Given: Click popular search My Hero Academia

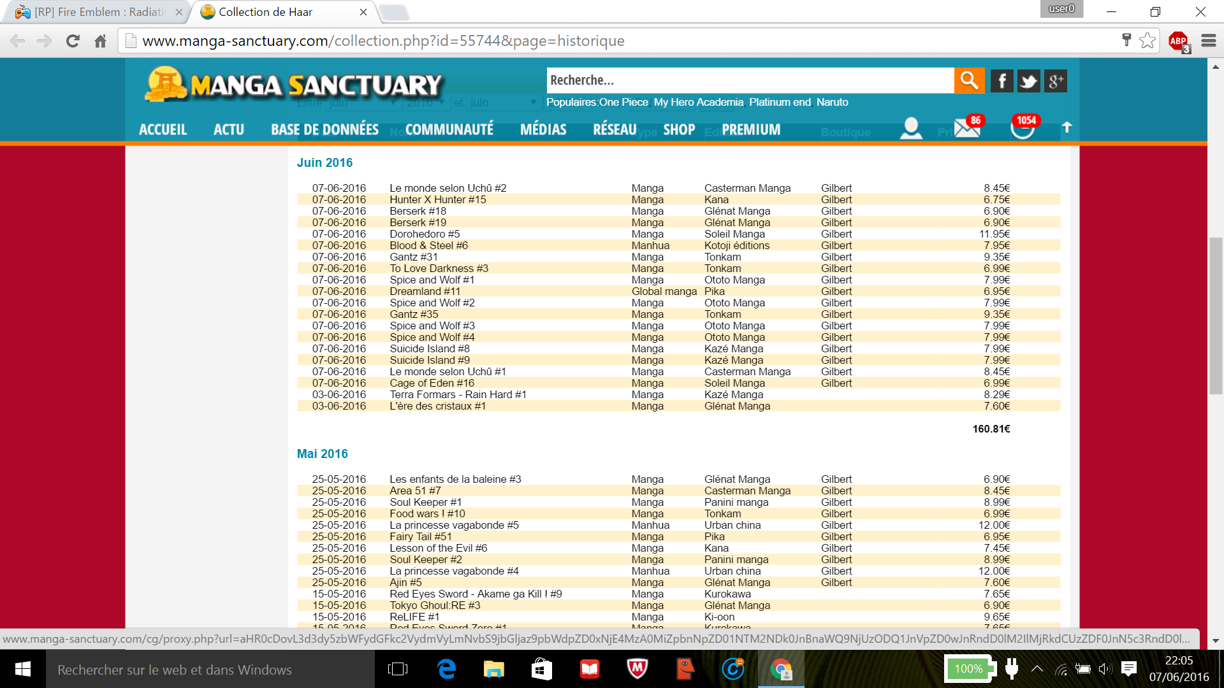Looking at the screenshot, I should (x=699, y=102).
